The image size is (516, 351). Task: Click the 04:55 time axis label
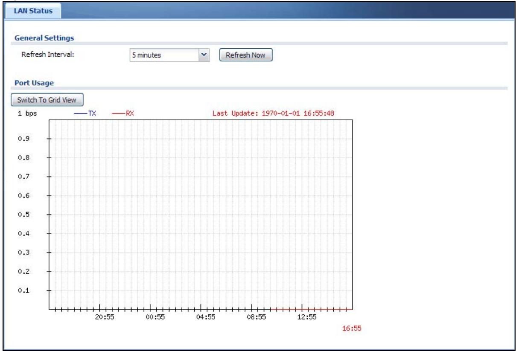(205, 317)
